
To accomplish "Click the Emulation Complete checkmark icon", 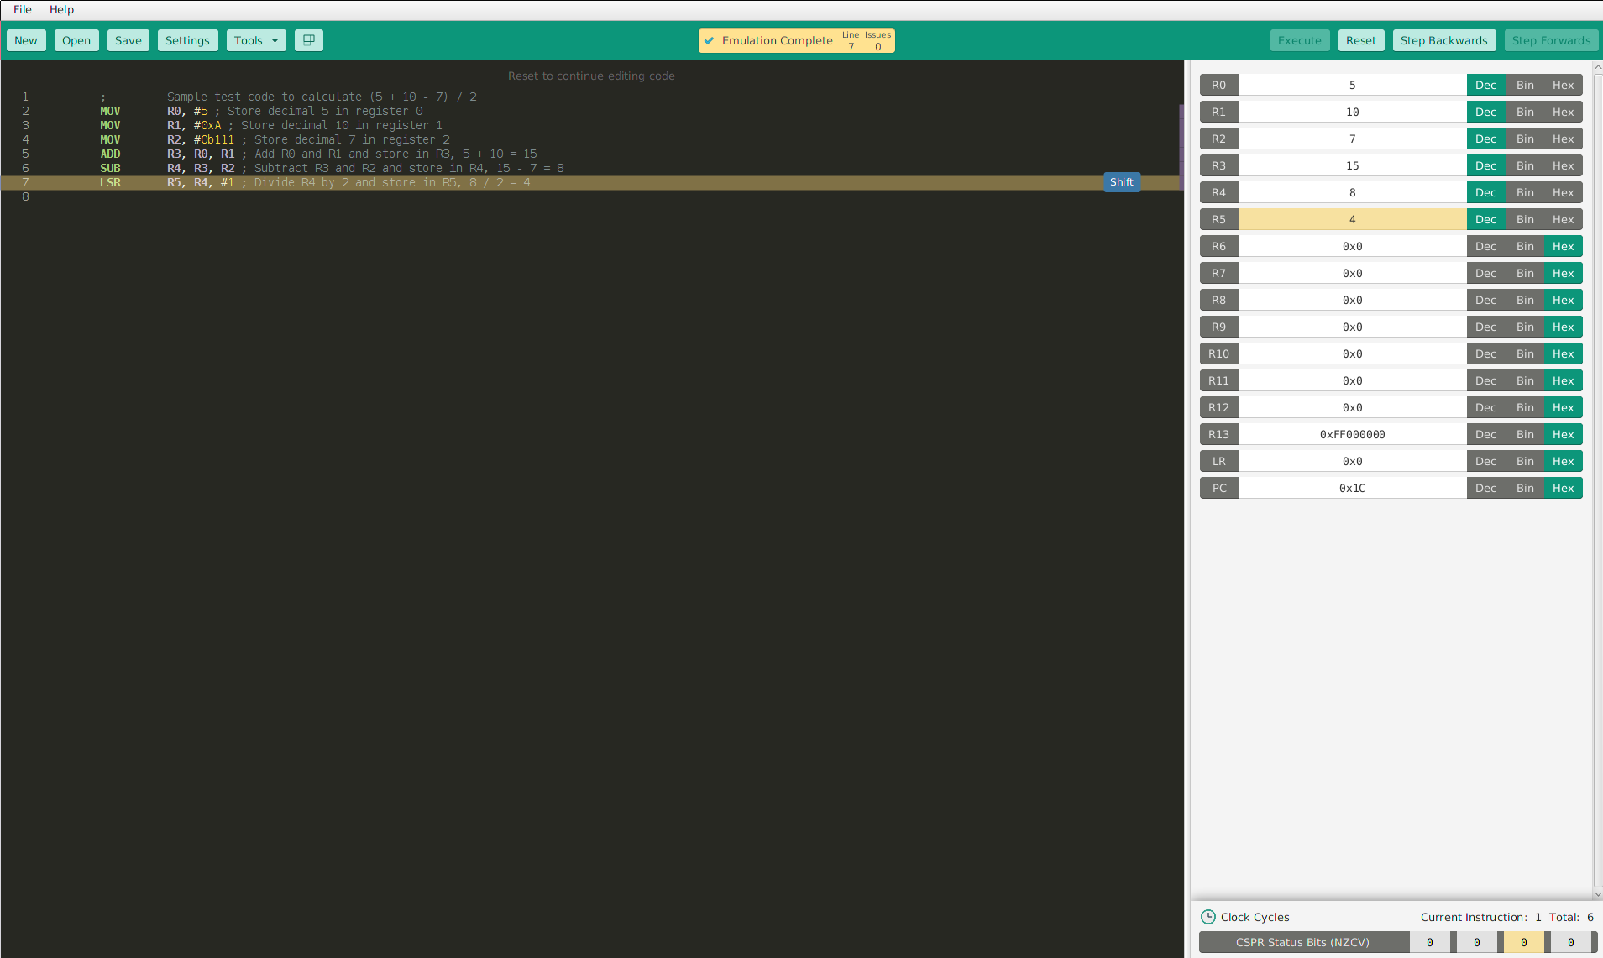I will (710, 40).
